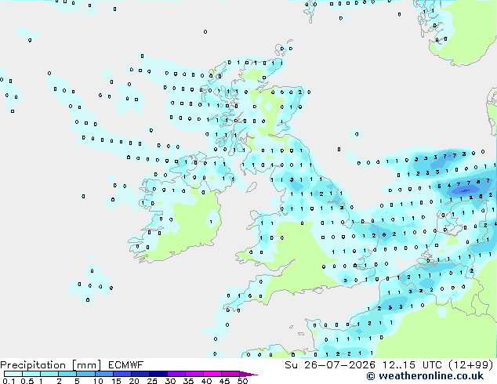Click the '12..15 UTC' time text

412,365
